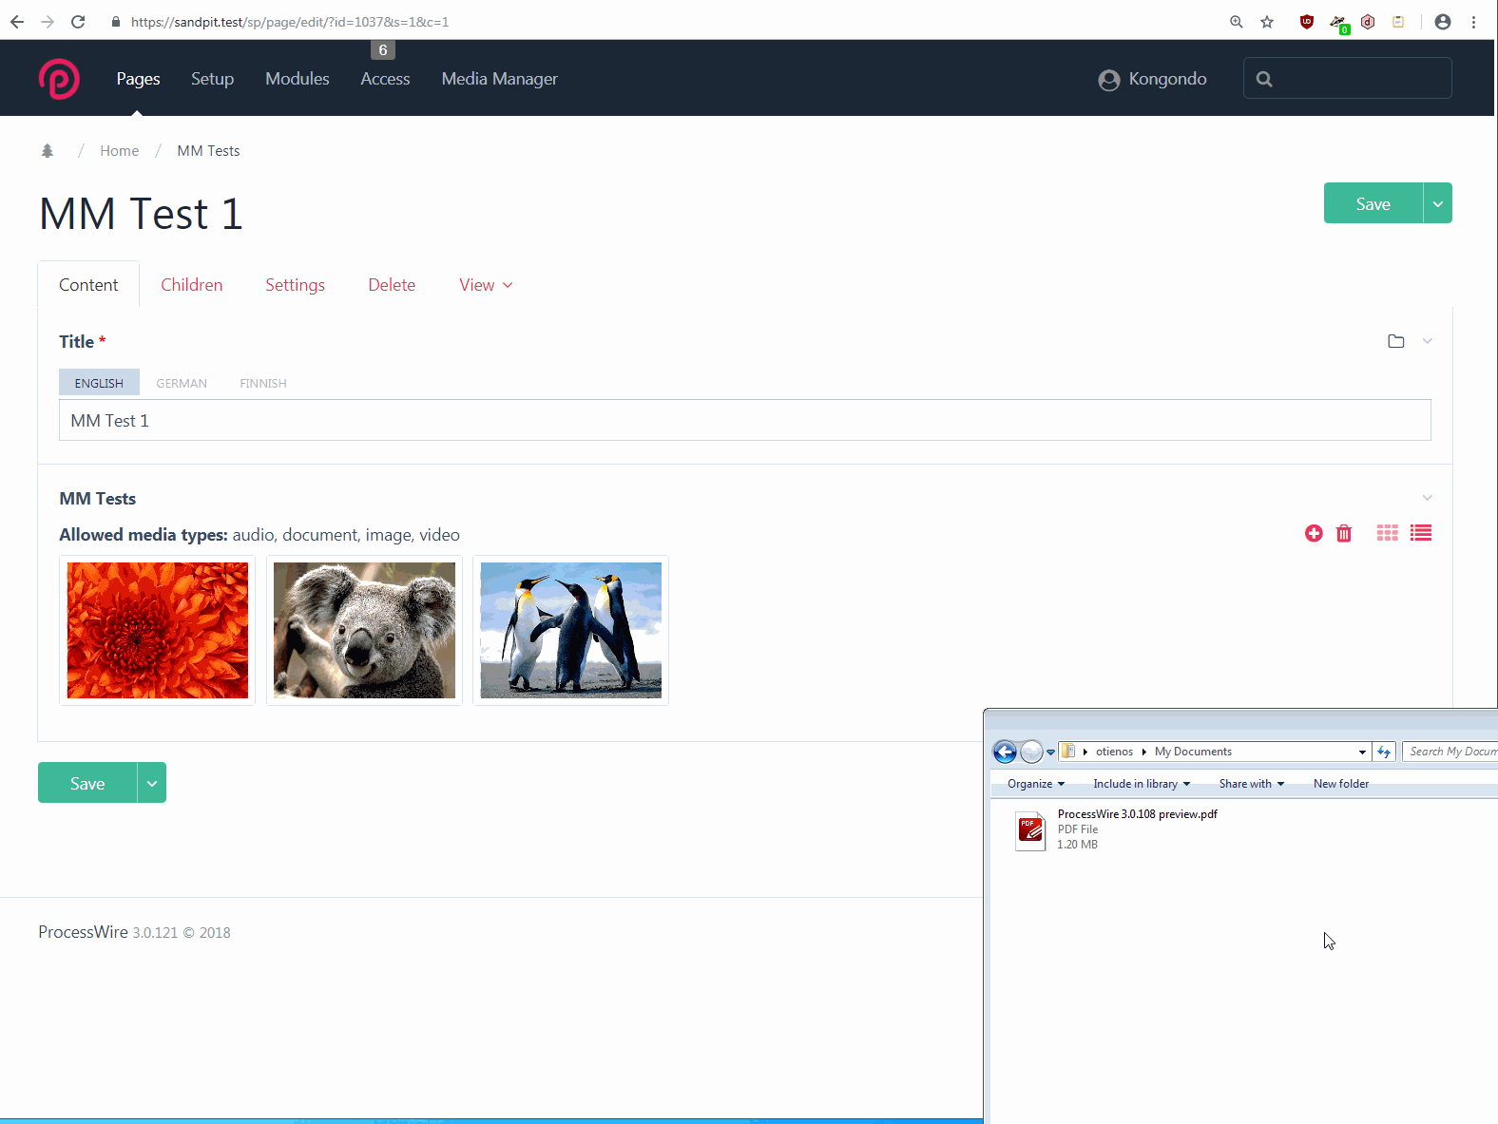The width and height of the screenshot is (1498, 1124).
Task: Open the Access menu
Action: click(x=385, y=79)
